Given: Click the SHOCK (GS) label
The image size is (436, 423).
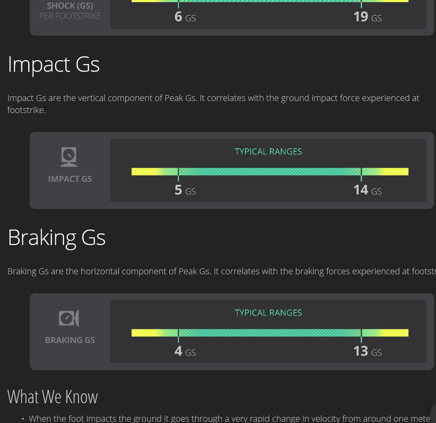Looking at the screenshot, I should [x=70, y=6].
